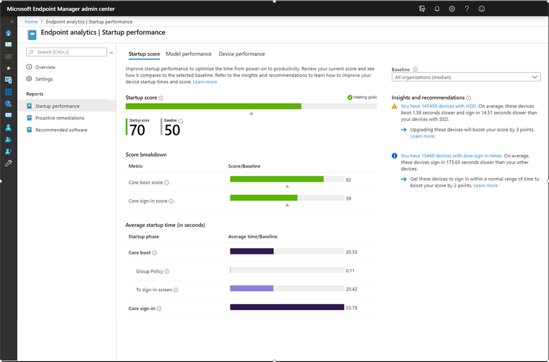549x362 pixels.
Task: Open Troubleshooting wrench icon
Action: (x=8, y=163)
